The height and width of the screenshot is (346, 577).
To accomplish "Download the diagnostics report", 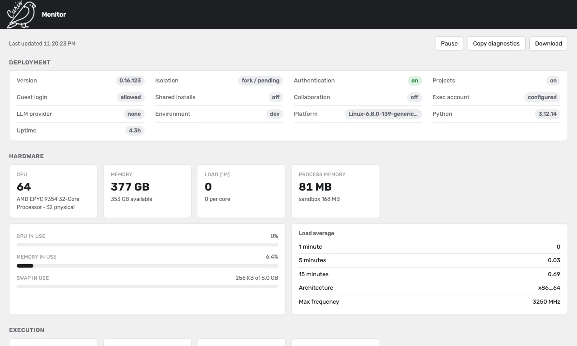I will click(548, 44).
